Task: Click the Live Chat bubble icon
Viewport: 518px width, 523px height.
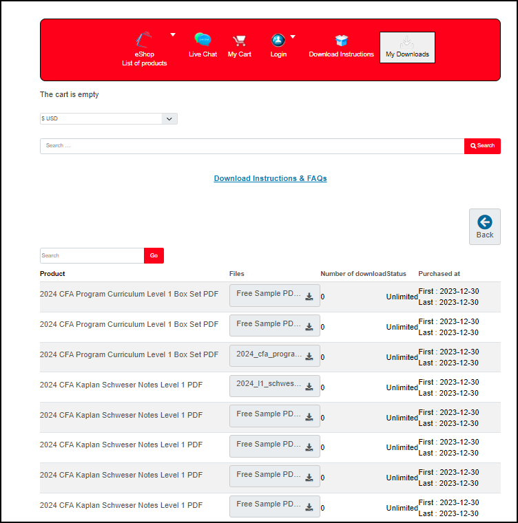Action: point(203,41)
